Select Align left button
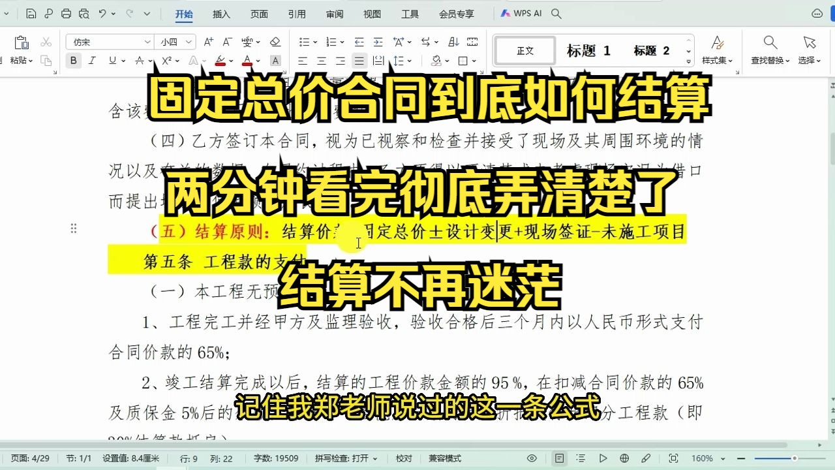 pyautogui.click(x=303, y=61)
